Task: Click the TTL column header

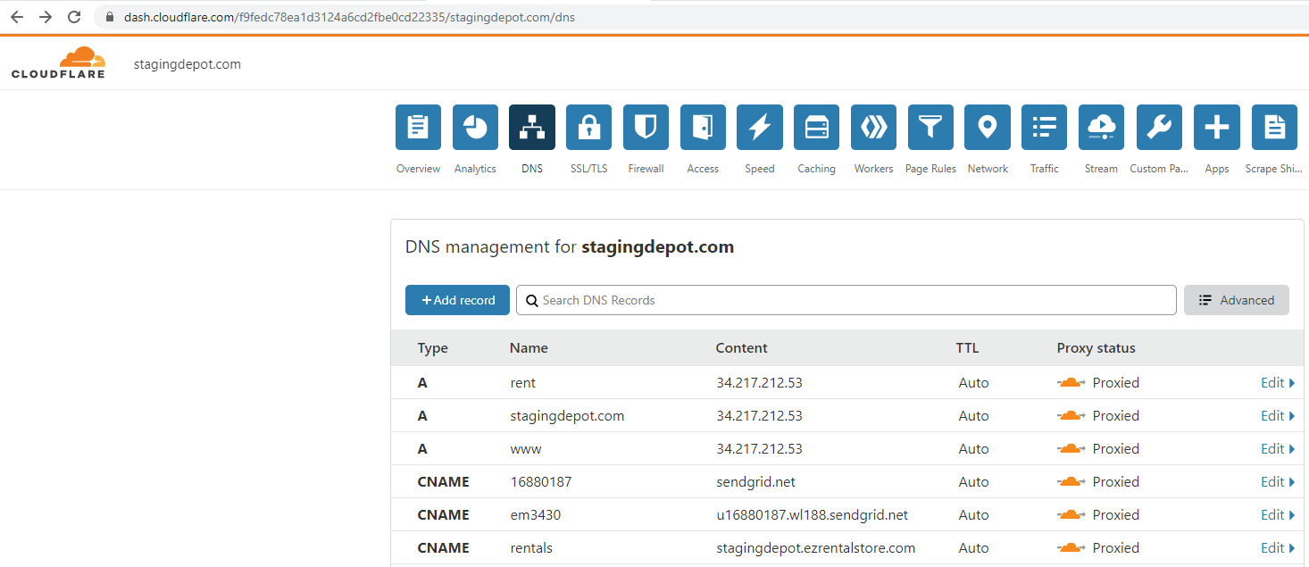Action: coord(967,348)
